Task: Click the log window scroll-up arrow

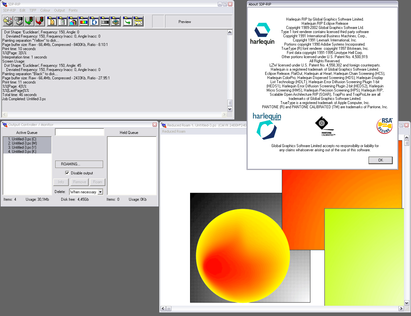Action: coord(230,32)
